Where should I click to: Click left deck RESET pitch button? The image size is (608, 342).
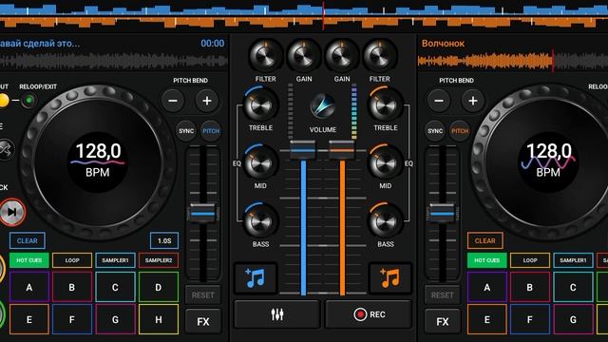click(x=202, y=295)
